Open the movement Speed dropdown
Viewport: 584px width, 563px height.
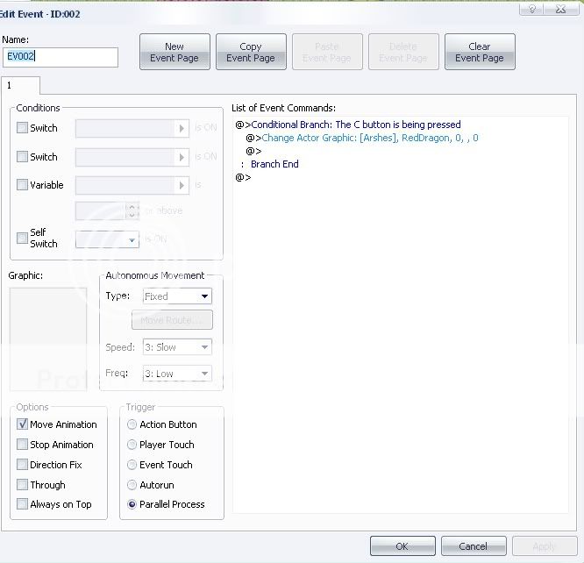click(177, 347)
